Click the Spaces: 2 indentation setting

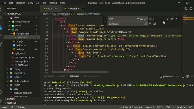(149, 107)
